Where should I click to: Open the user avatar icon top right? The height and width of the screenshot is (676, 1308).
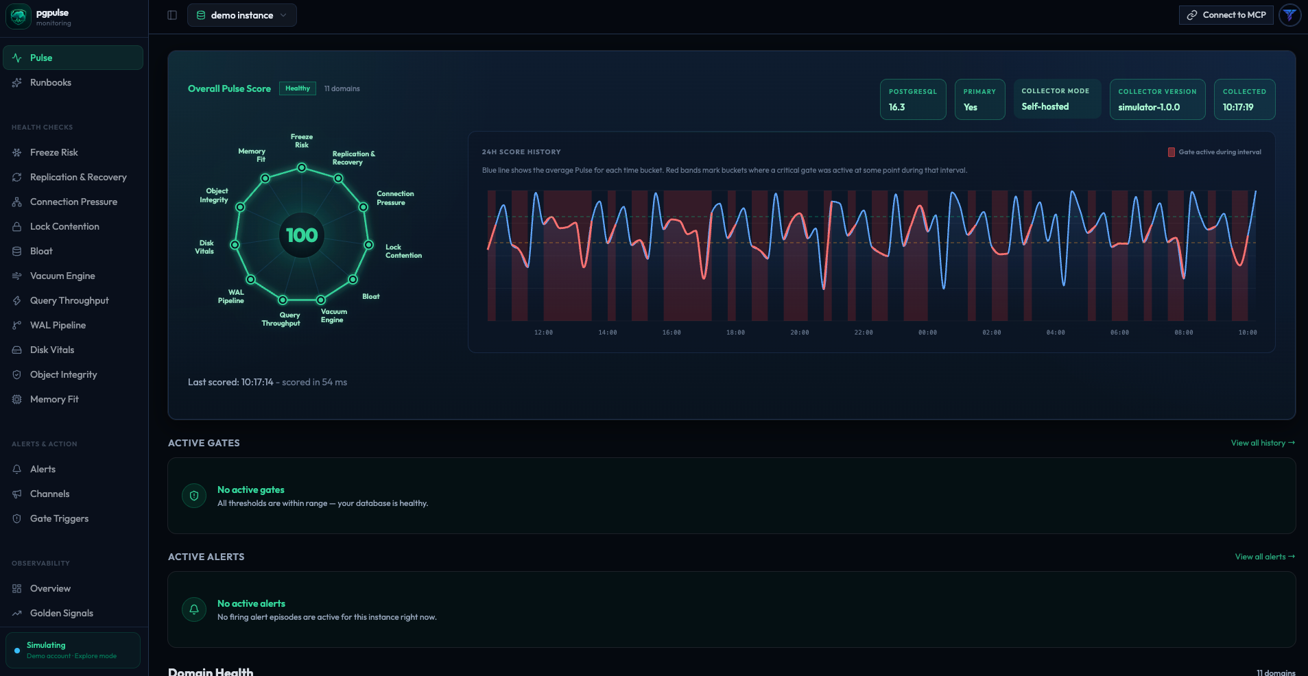pos(1290,15)
